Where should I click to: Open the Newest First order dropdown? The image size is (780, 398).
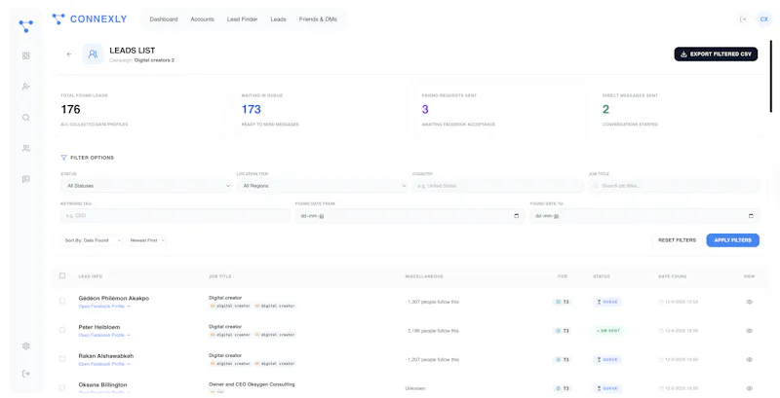[147, 240]
